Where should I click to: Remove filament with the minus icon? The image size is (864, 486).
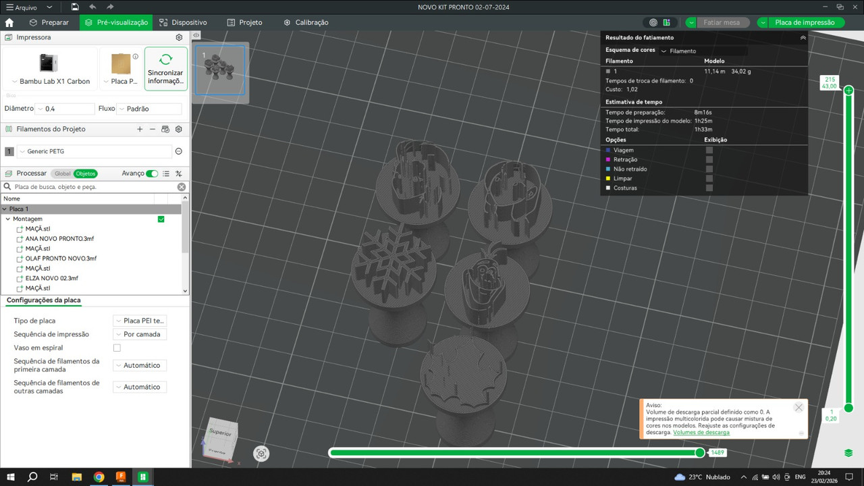(153, 129)
